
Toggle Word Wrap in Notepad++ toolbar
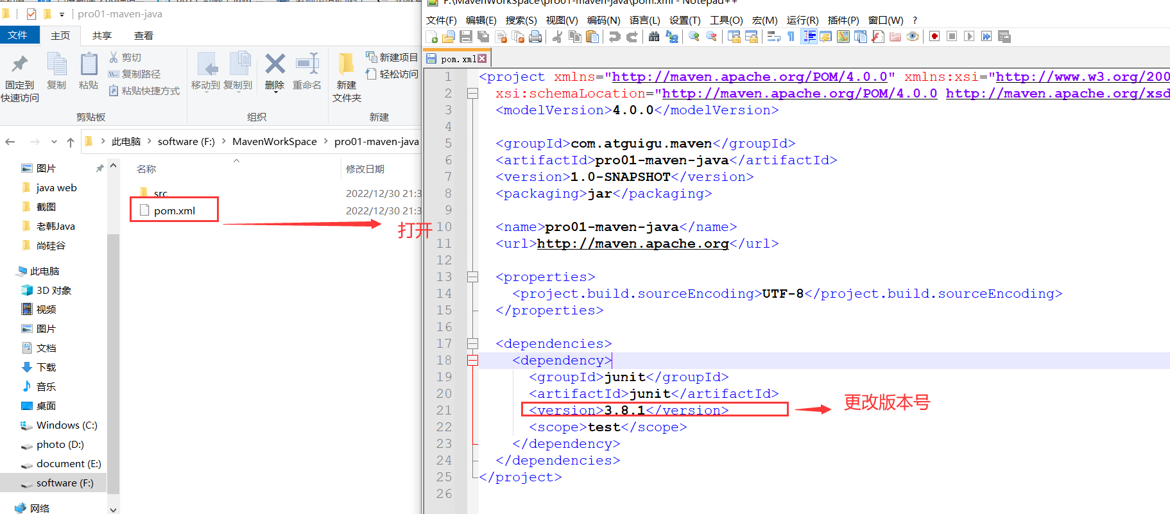point(773,37)
